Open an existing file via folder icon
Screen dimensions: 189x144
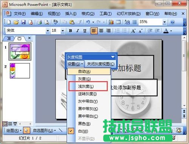click(16, 22)
